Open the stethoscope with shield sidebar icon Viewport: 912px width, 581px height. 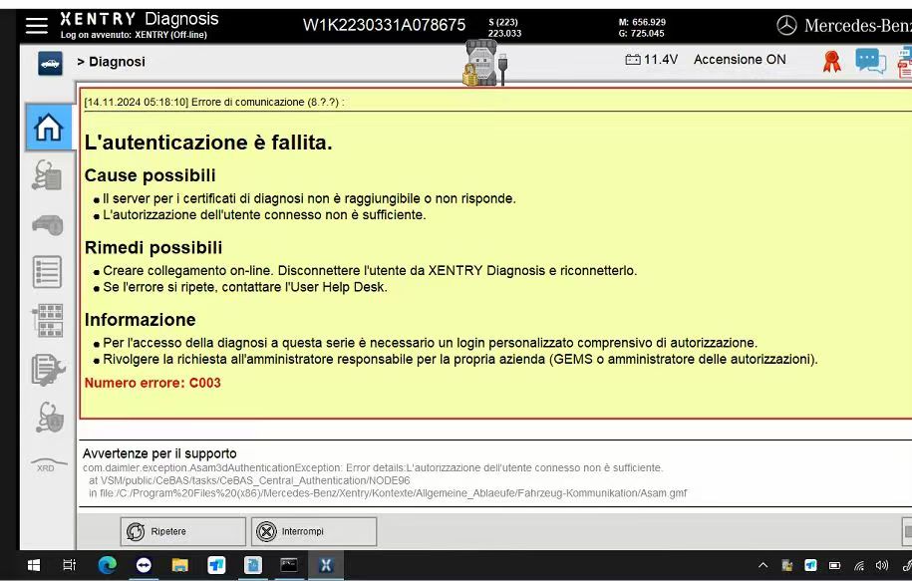[50, 418]
